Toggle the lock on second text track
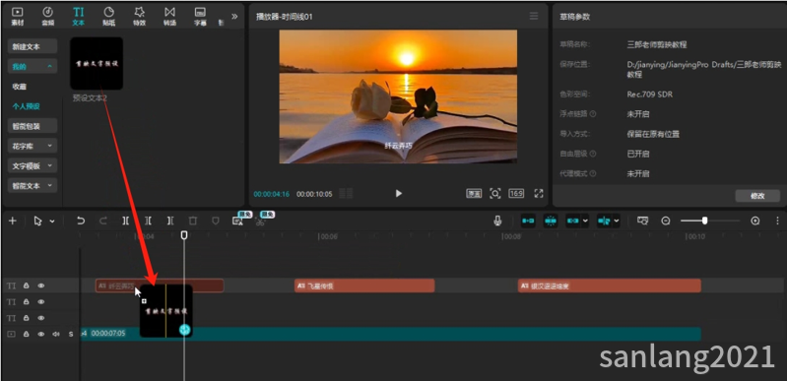 [26, 301]
